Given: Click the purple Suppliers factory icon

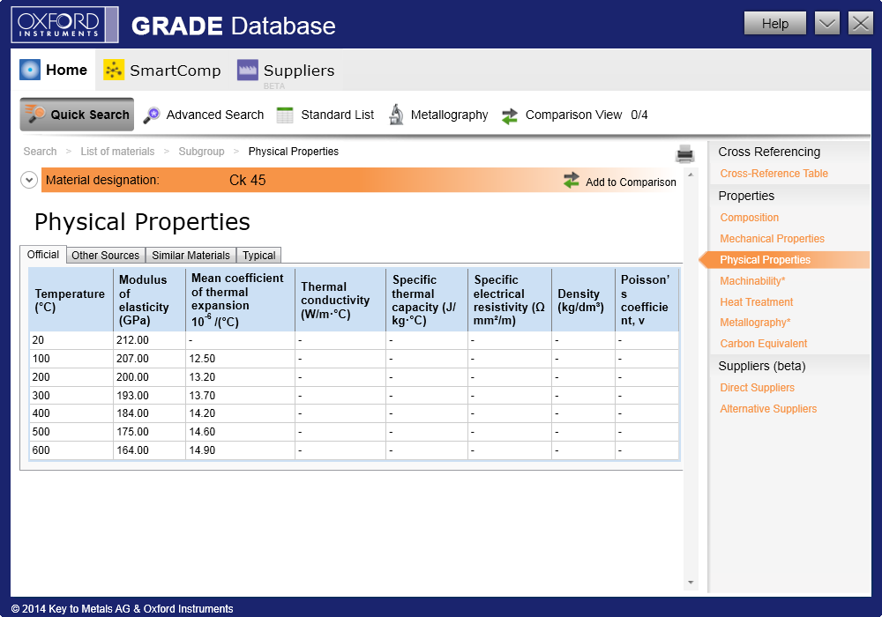Looking at the screenshot, I should 248,70.
